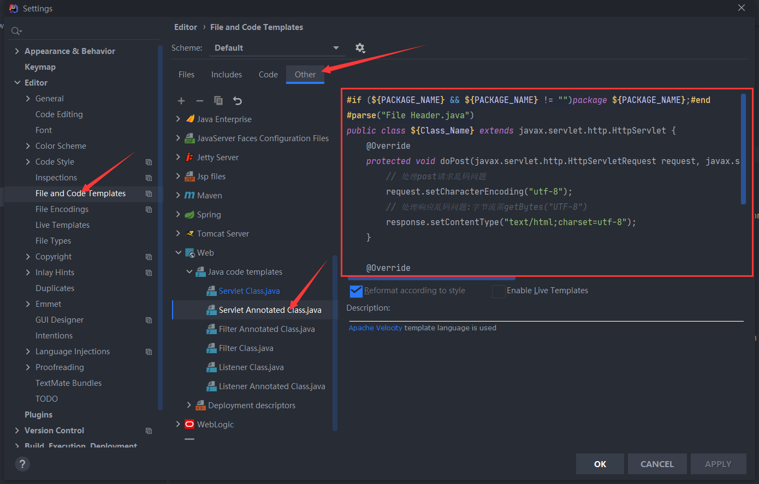The image size is (759, 484).
Task: Expand Deployment descriptors node
Action: (189, 406)
